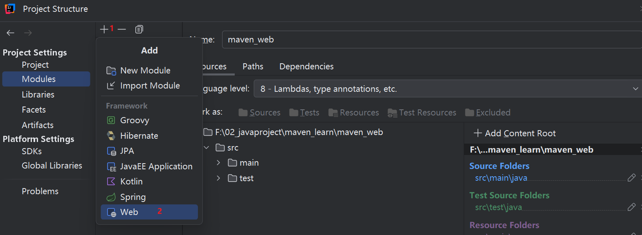Open Libraries in Project Settings

(x=38, y=95)
